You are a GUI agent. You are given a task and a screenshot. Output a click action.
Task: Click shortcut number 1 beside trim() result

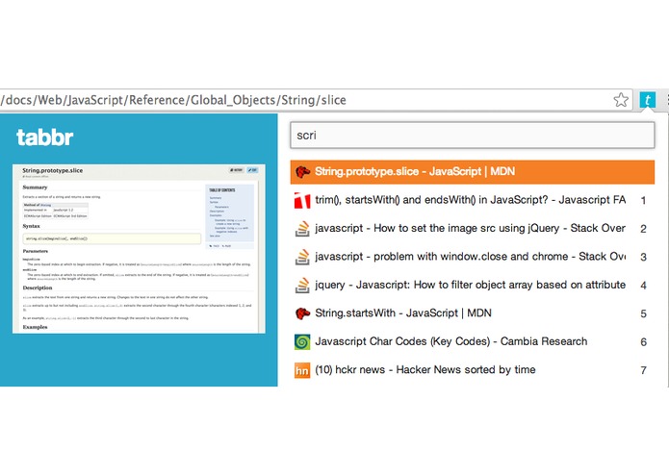(643, 201)
